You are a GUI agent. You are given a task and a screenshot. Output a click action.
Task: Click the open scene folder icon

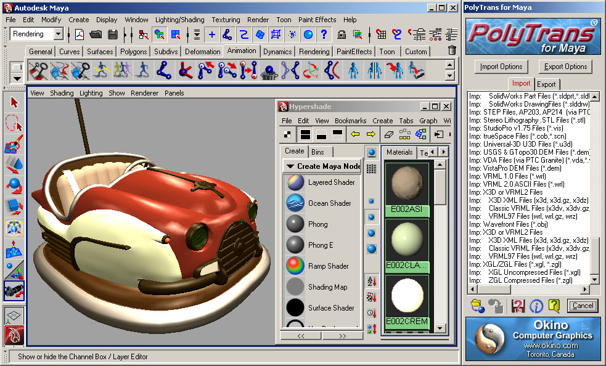point(96,34)
